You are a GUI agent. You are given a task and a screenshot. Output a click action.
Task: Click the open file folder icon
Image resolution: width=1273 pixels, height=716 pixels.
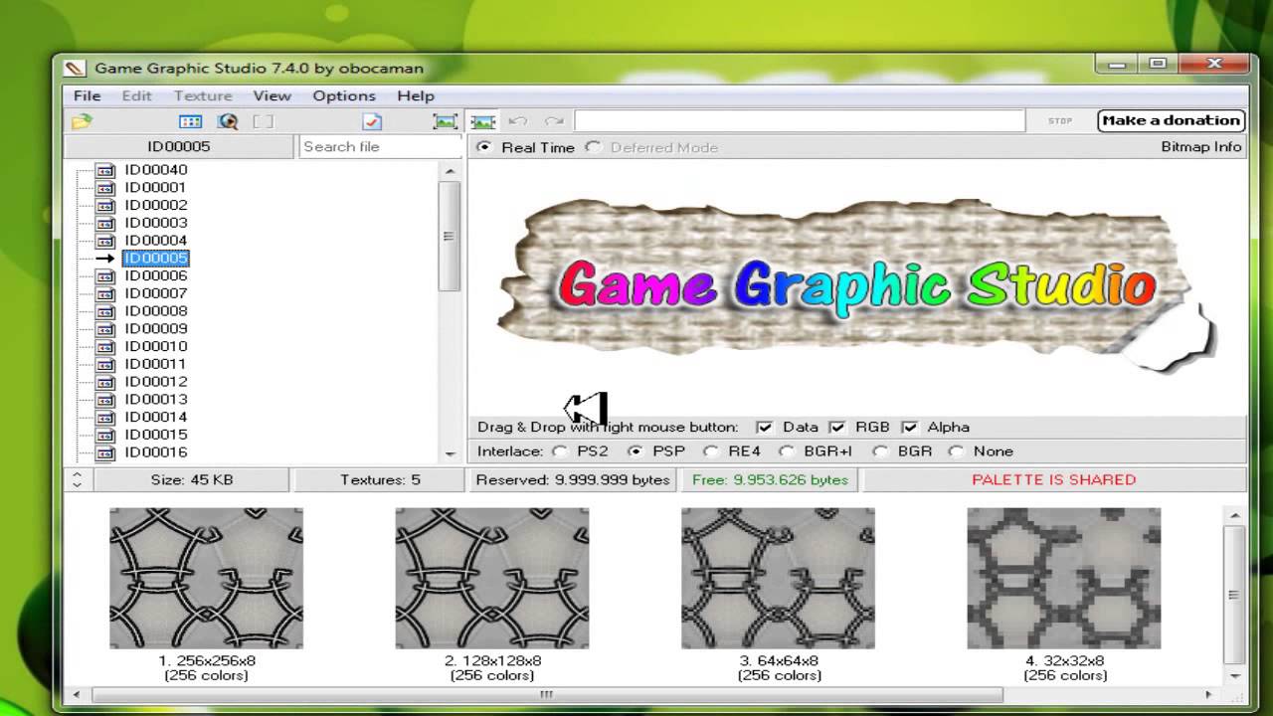click(x=82, y=121)
